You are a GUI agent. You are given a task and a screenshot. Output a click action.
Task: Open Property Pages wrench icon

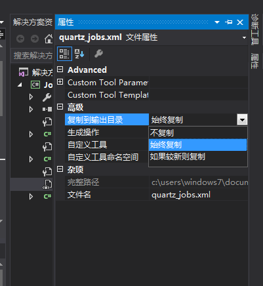click(98, 54)
